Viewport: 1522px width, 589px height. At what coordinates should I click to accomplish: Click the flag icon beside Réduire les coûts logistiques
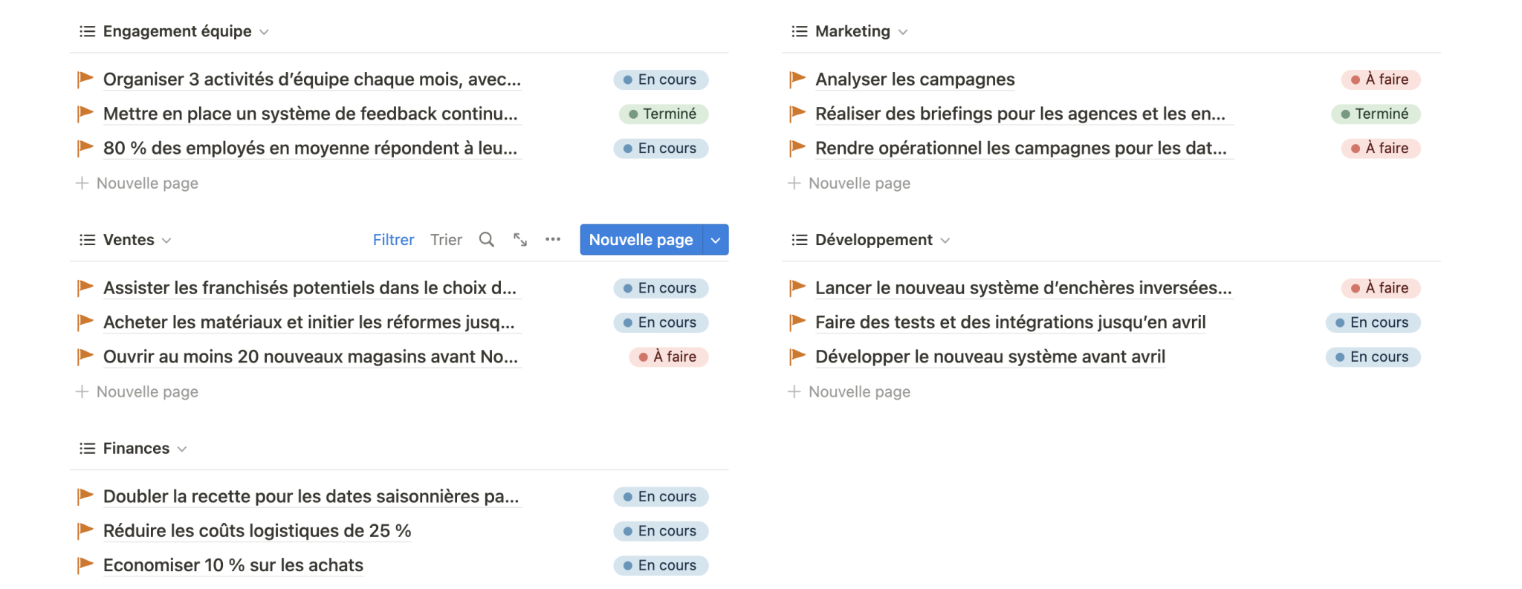pyautogui.click(x=85, y=530)
